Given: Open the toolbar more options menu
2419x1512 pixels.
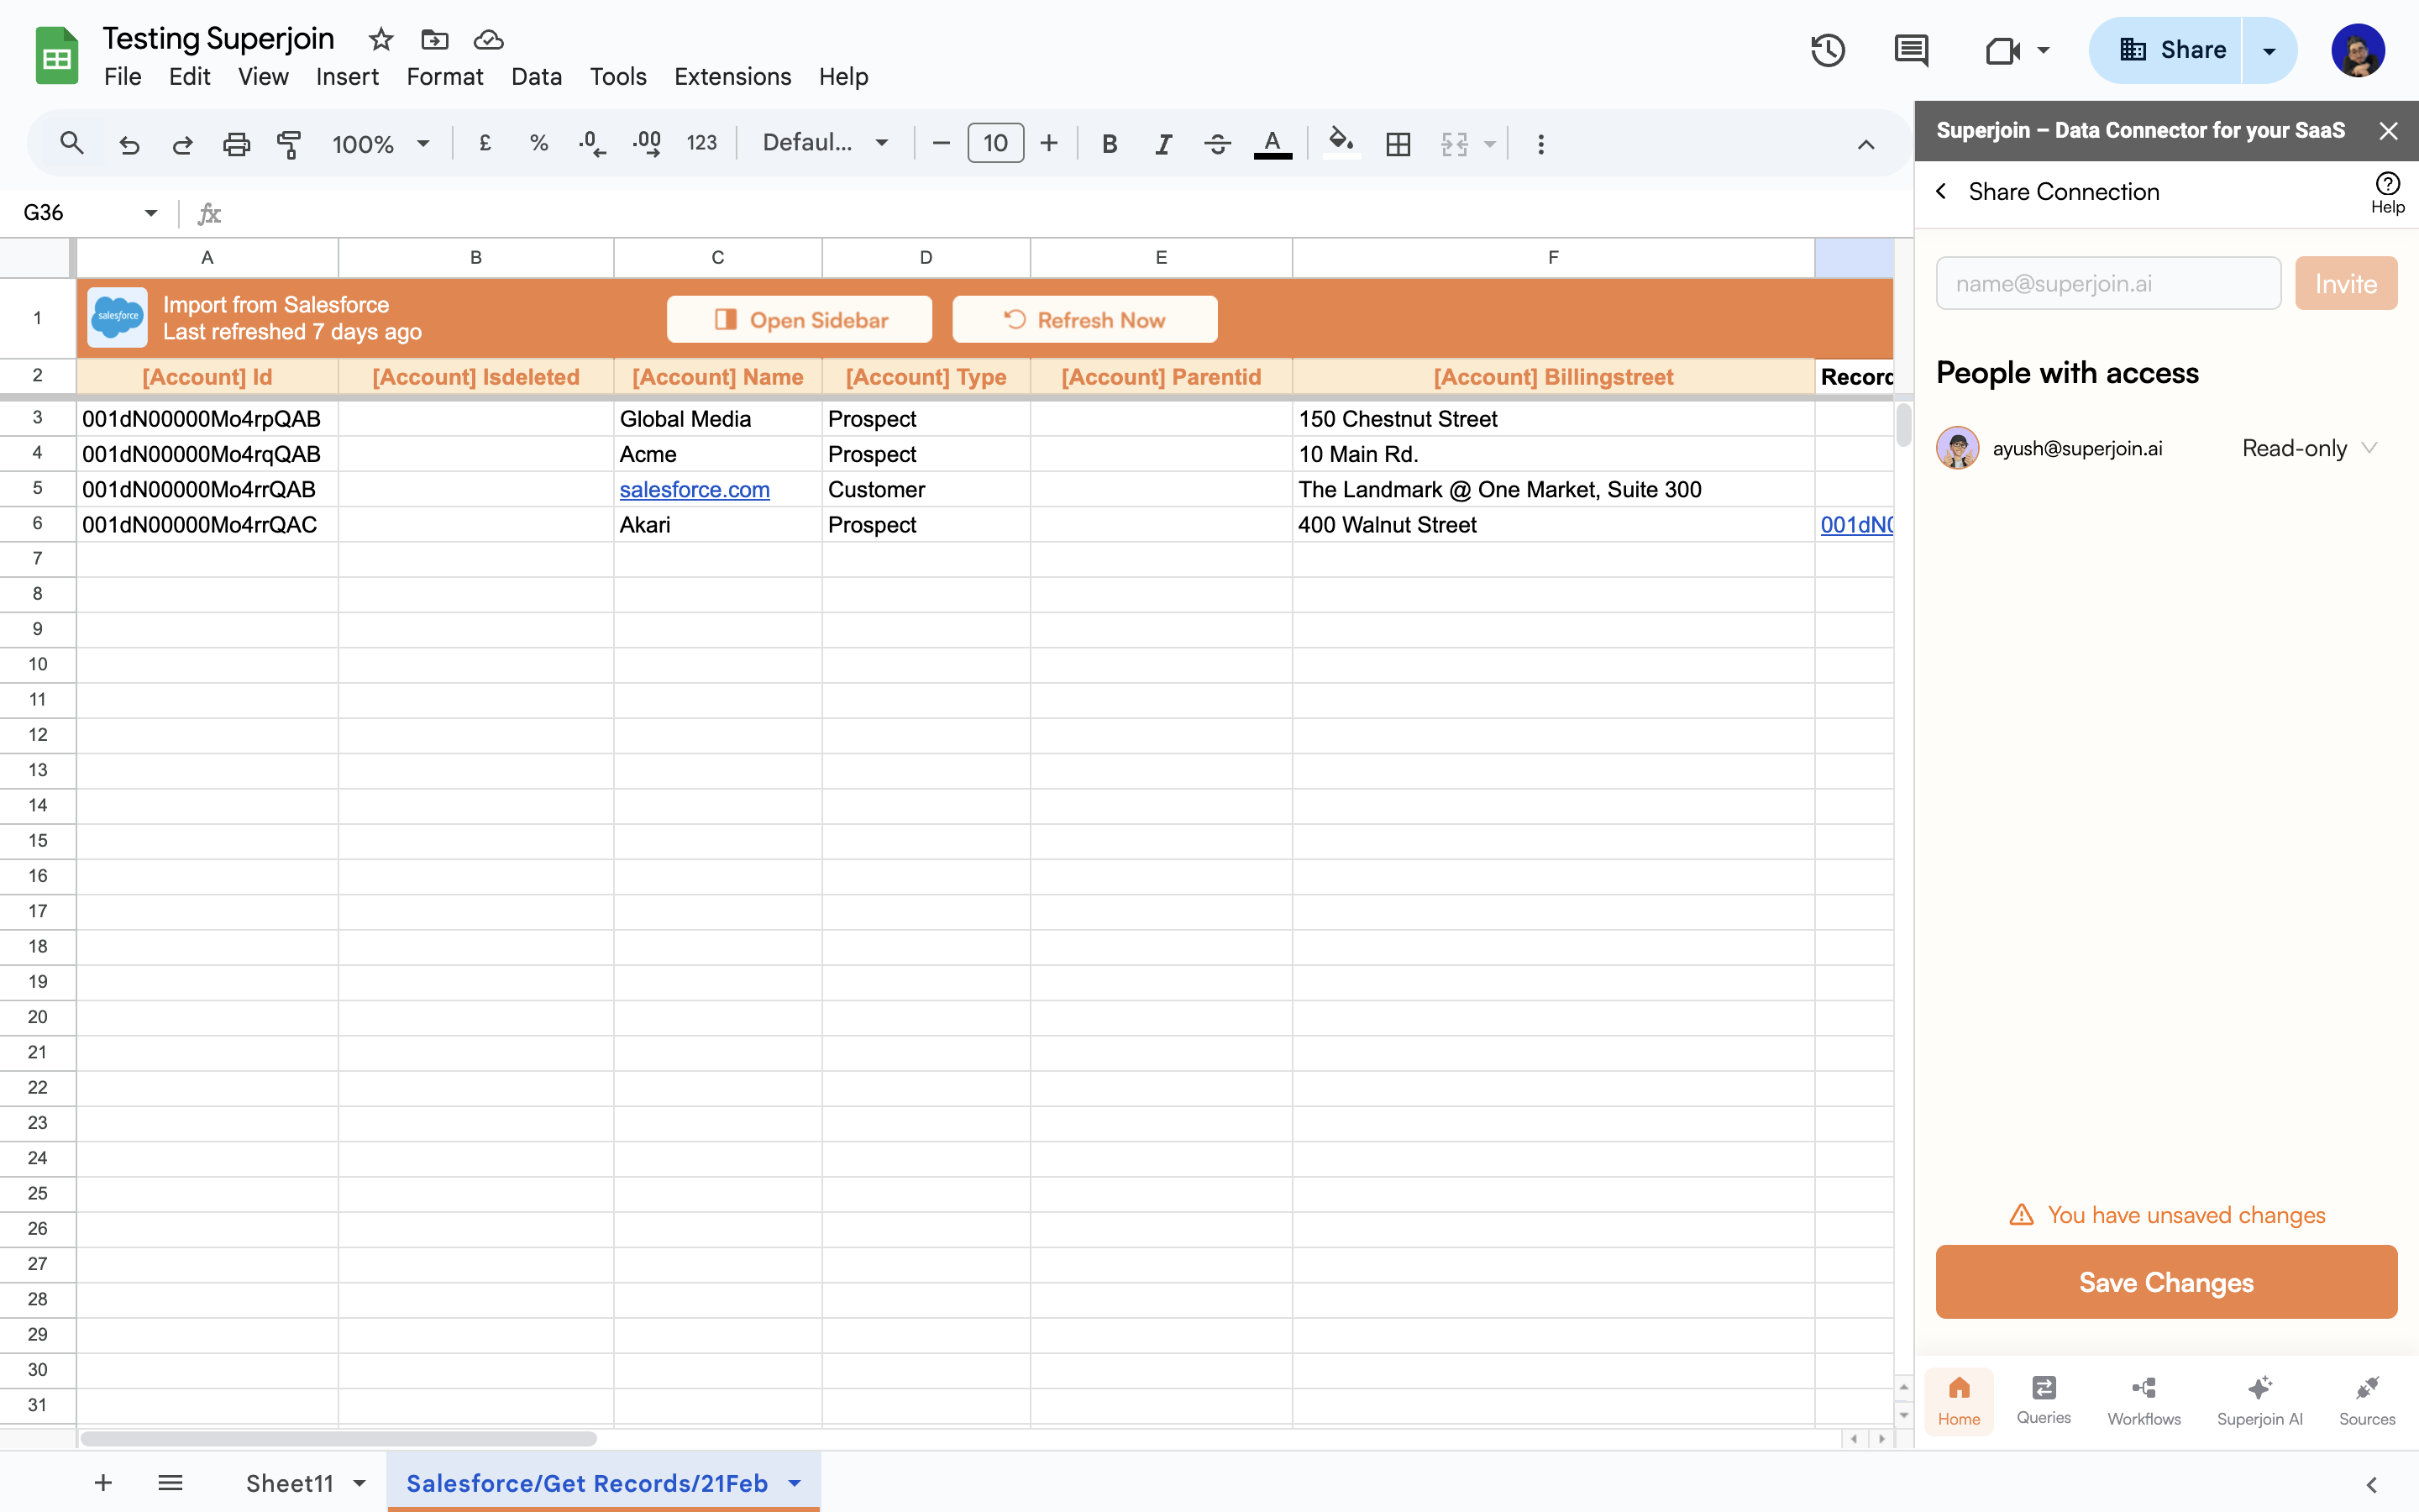Looking at the screenshot, I should [x=1540, y=144].
